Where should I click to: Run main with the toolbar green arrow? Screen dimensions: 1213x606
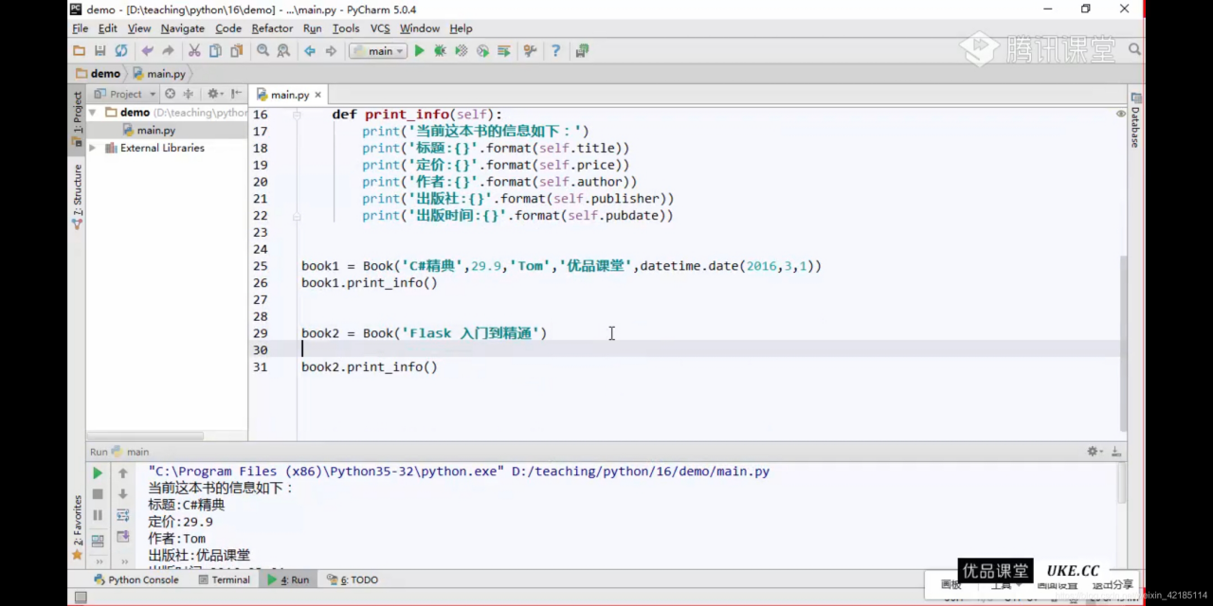click(419, 51)
